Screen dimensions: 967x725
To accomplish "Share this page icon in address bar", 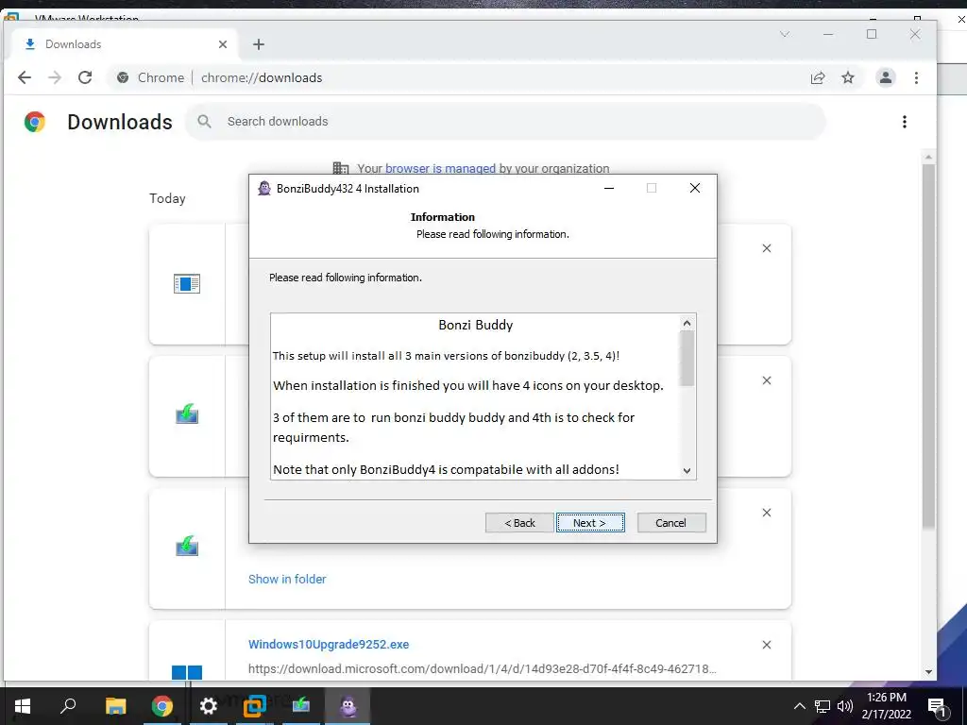I will 818,77.
